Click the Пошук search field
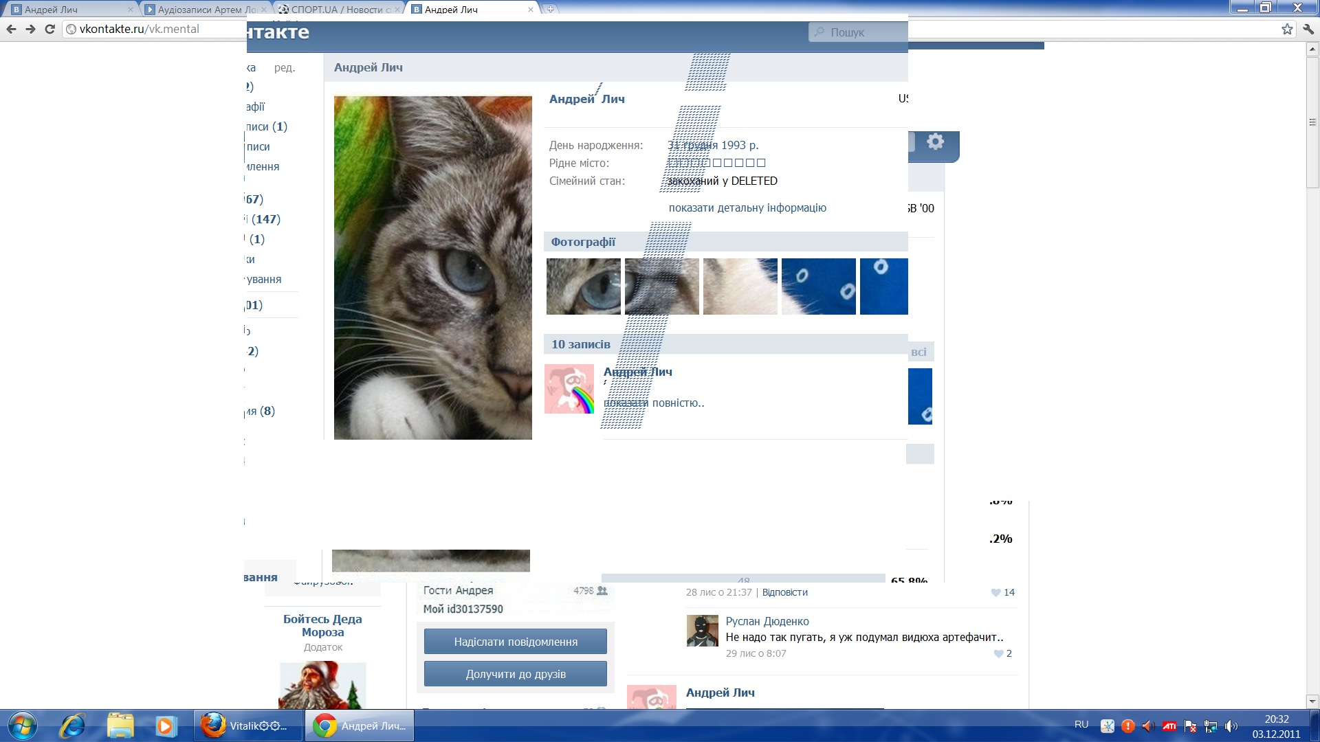1320x742 pixels. (x=858, y=32)
